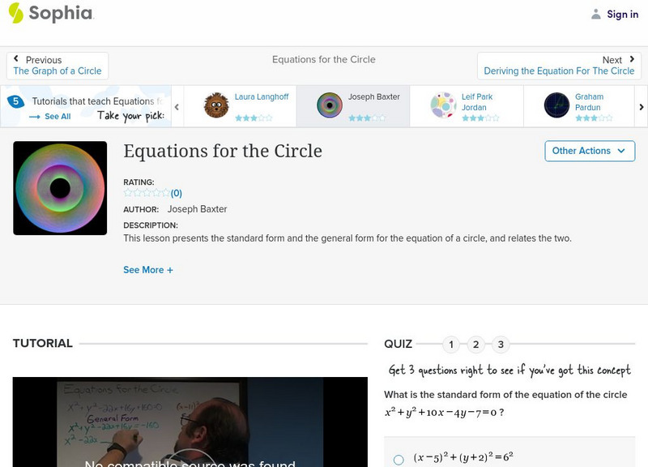
Task: Switch to quiz step 2
Action: coord(476,344)
